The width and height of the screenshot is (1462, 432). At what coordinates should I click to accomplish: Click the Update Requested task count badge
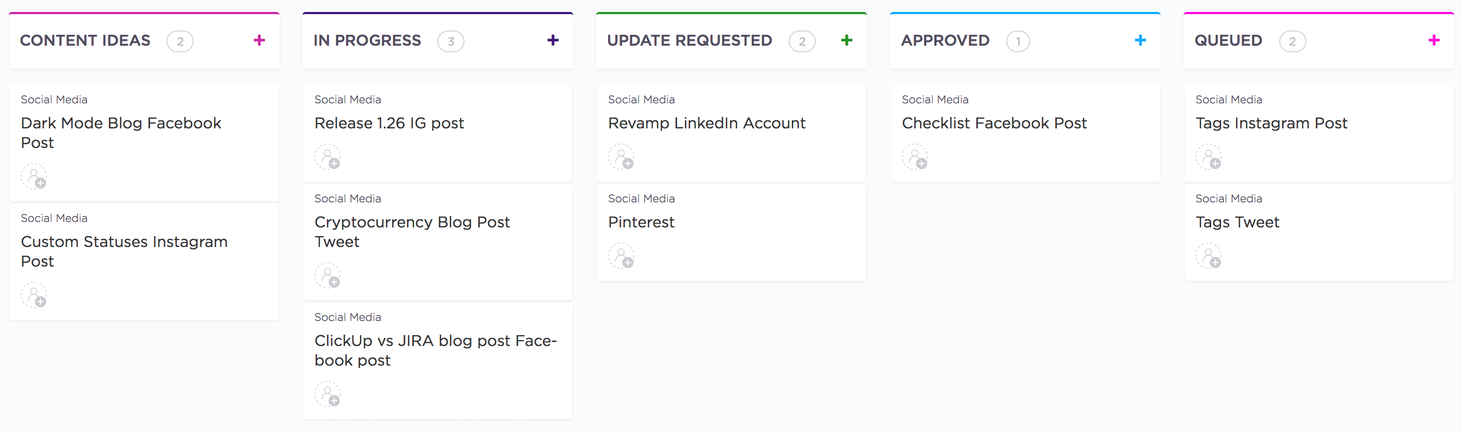(x=802, y=41)
